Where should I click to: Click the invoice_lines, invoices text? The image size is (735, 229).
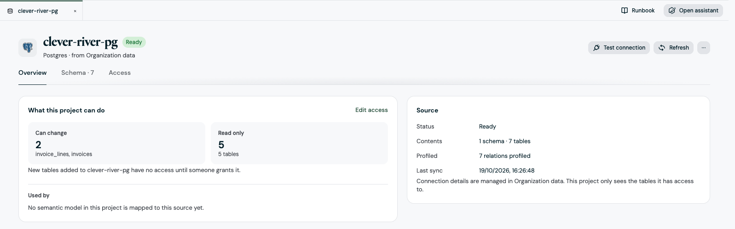(64, 154)
